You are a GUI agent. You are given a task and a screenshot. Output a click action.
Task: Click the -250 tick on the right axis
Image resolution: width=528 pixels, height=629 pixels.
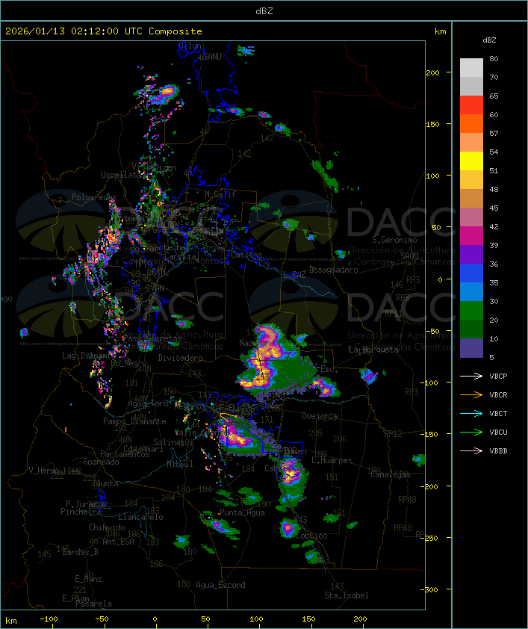[429, 538]
